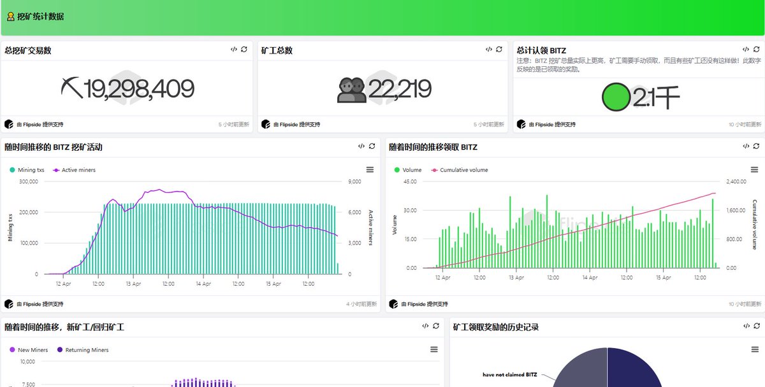Viewport: 765px width, 387px height.
Task: Click Flipside logo under 矿工总数 card
Action: click(x=266, y=124)
